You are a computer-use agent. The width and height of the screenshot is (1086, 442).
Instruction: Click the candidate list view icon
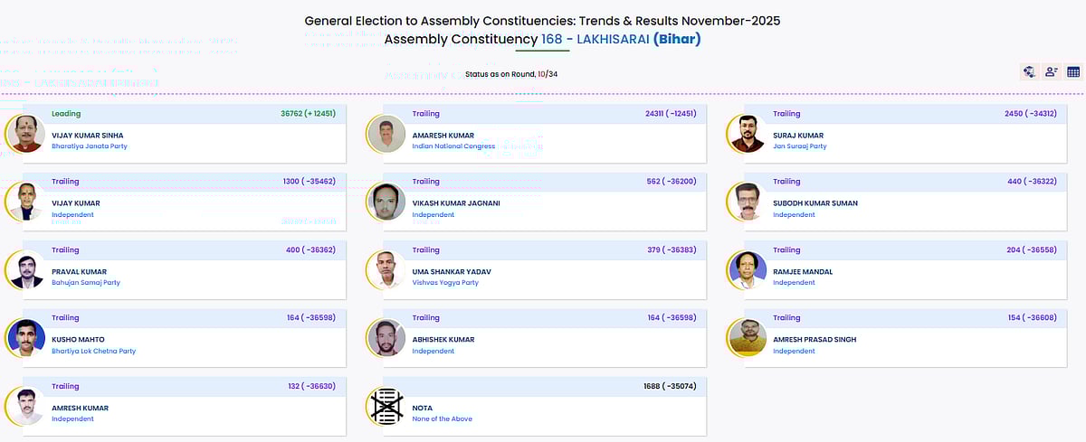1052,72
